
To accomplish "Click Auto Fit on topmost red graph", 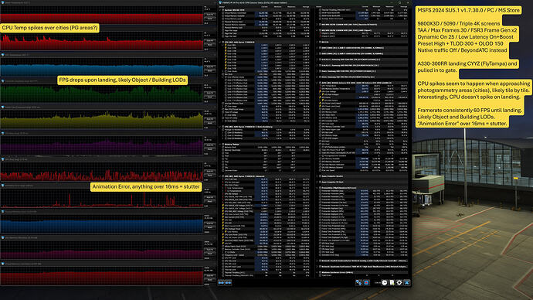I will 210,15.
